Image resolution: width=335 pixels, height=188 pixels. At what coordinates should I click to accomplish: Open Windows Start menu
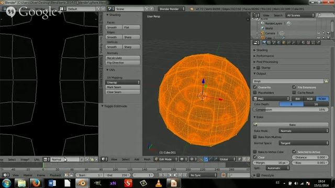click(x=7, y=183)
